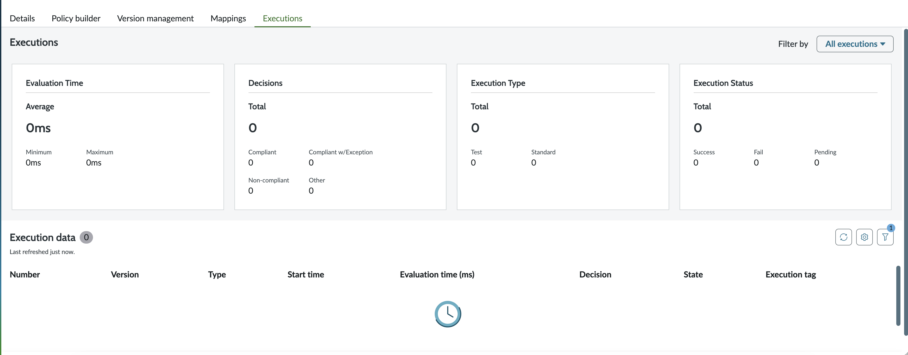Sort by the Type column header
Image resolution: width=908 pixels, height=355 pixels.
[x=217, y=275]
